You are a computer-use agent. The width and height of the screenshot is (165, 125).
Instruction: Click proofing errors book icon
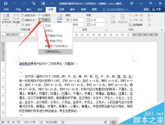[41, 122]
